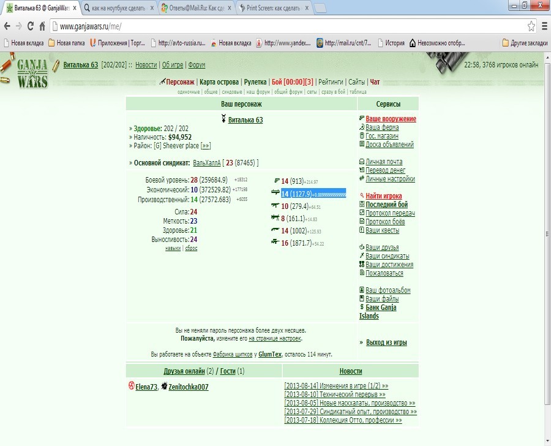Viewport: 551px width, 446px height.
Task: Open Бой [00:00][3] menu item
Action: pyautogui.click(x=293, y=82)
